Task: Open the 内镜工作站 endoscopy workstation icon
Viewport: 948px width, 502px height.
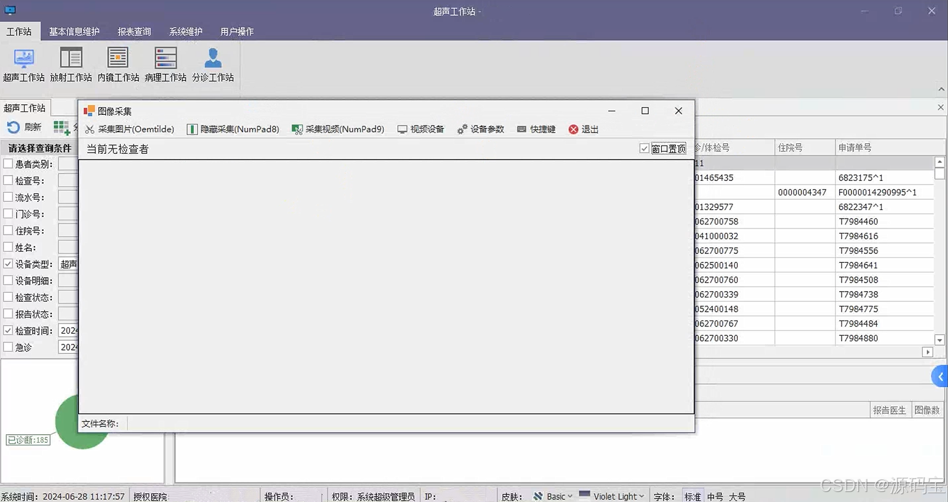Action: (118, 64)
